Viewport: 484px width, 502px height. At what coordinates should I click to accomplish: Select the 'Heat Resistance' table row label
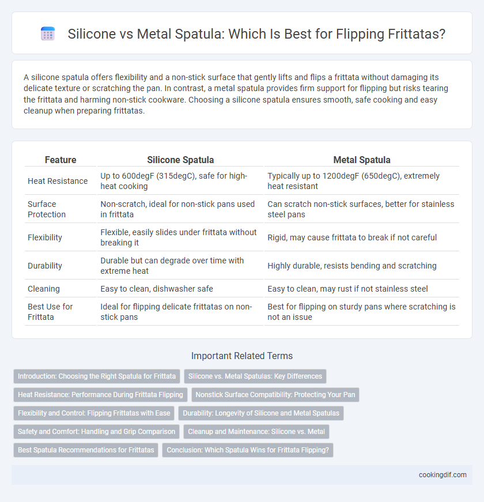click(x=58, y=181)
